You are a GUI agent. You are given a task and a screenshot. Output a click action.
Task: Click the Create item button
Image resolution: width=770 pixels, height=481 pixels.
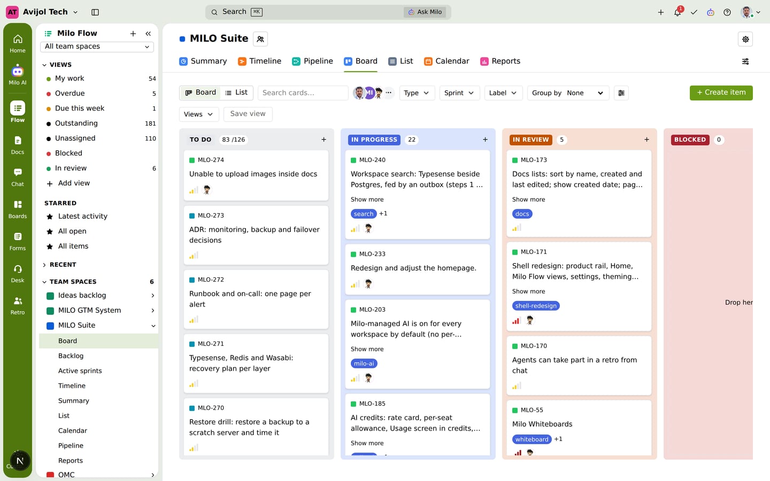tap(721, 92)
